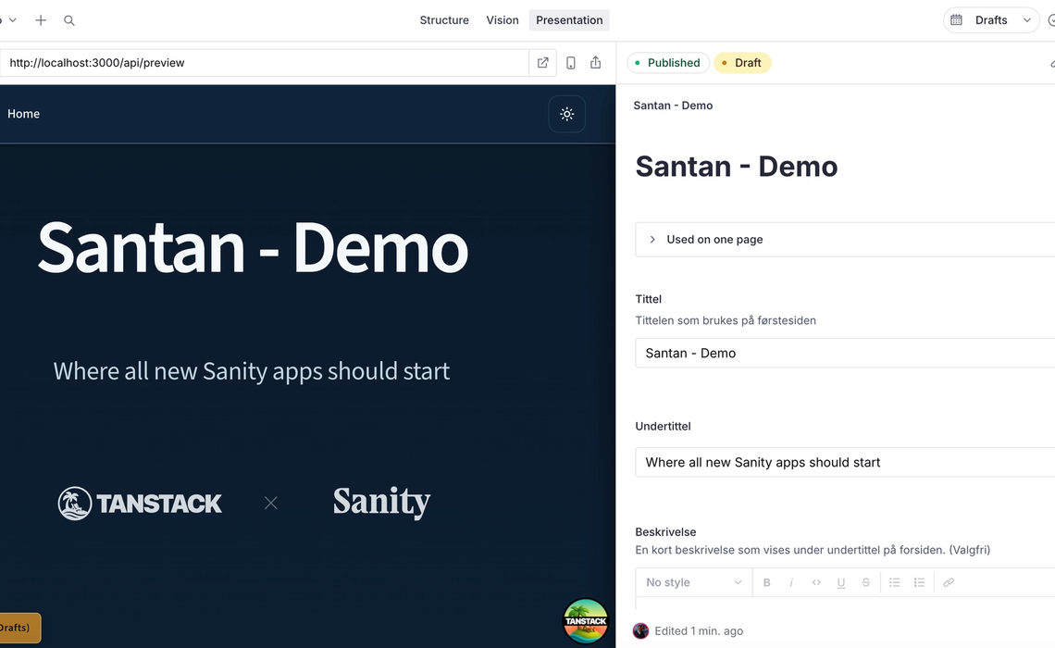Insert link in Beskrivelse editor

click(949, 582)
